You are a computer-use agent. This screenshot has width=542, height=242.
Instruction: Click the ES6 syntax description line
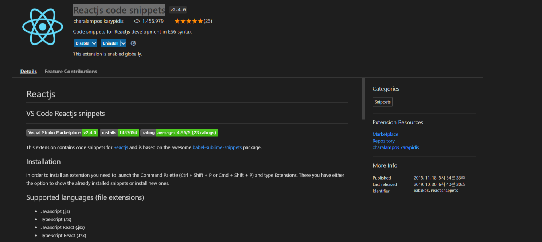click(132, 32)
